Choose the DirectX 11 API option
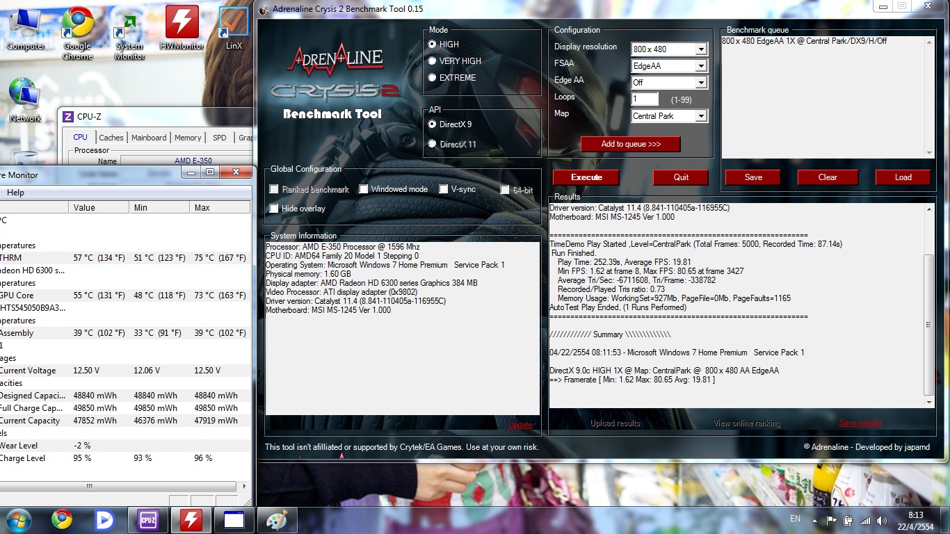This screenshot has height=534, width=950. 432,145
